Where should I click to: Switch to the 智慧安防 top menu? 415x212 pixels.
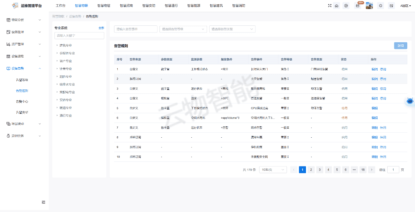tap(148, 6)
